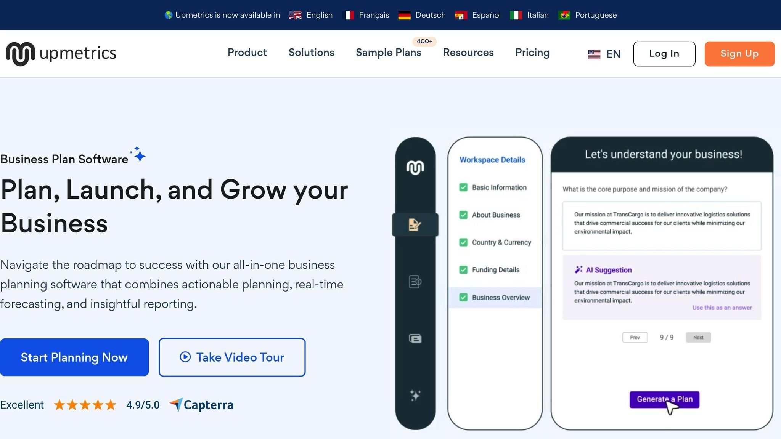Click the white Upmetrics logo atop dark sidebar
The height and width of the screenshot is (439, 781).
415,168
